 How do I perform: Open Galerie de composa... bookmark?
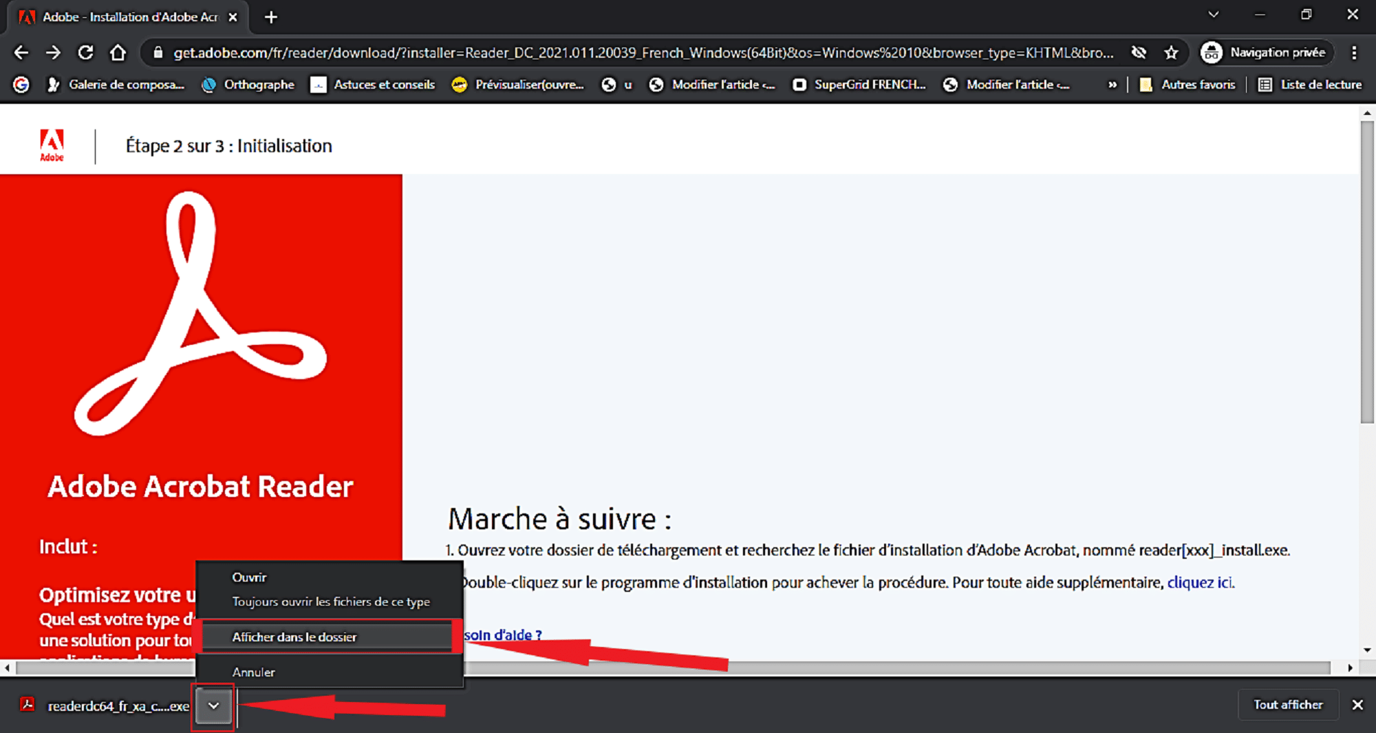pyautogui.click(x=116, y=85)
